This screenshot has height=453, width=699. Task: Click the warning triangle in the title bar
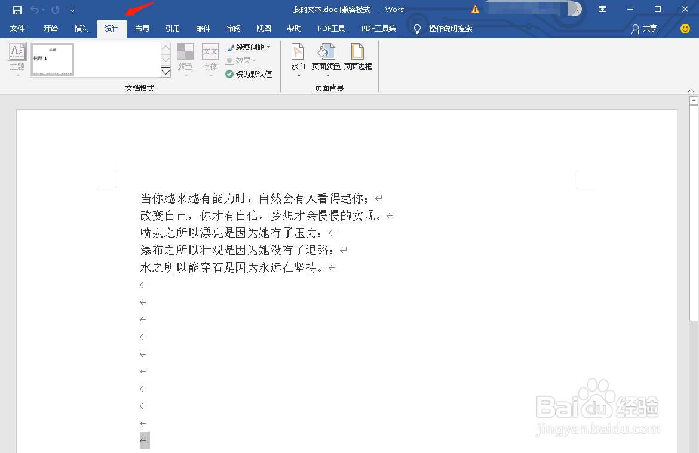click(x=474, y=9)
